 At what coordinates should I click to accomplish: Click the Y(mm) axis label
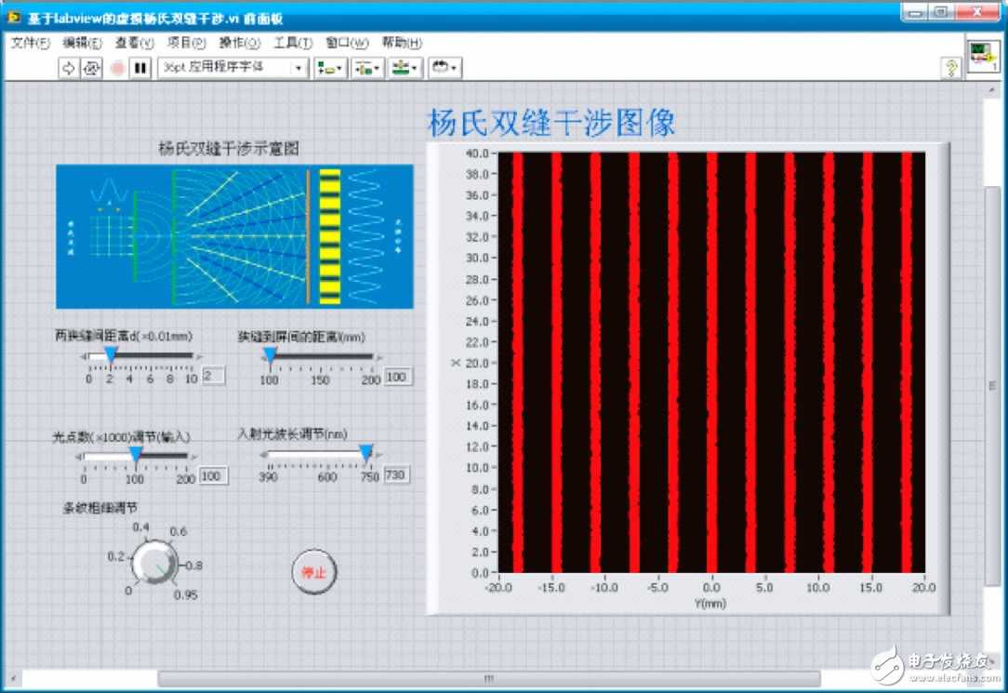point(710,604)
